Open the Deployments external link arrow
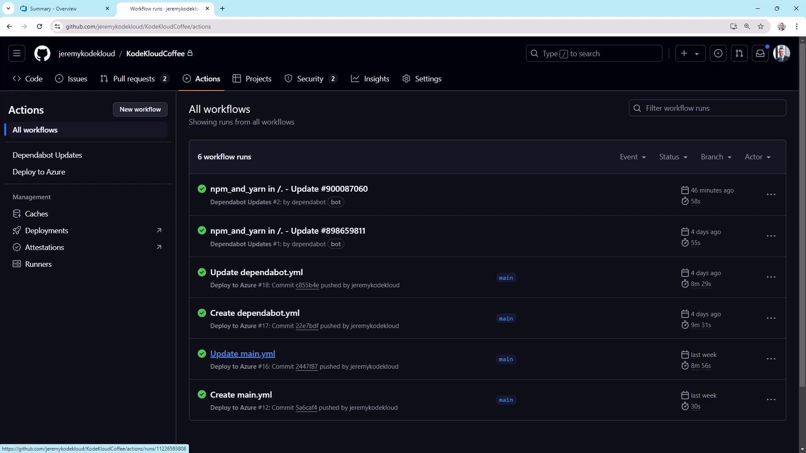 (x=159, y=230)
